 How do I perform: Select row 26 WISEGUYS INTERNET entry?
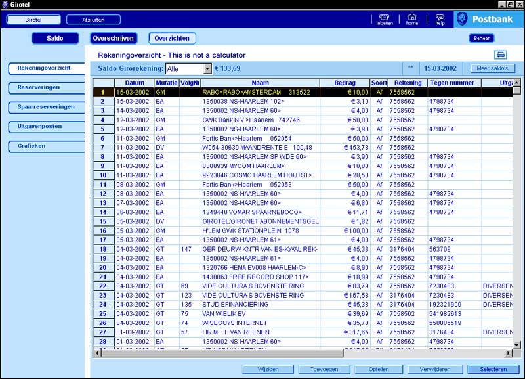(x=303, y=323)
